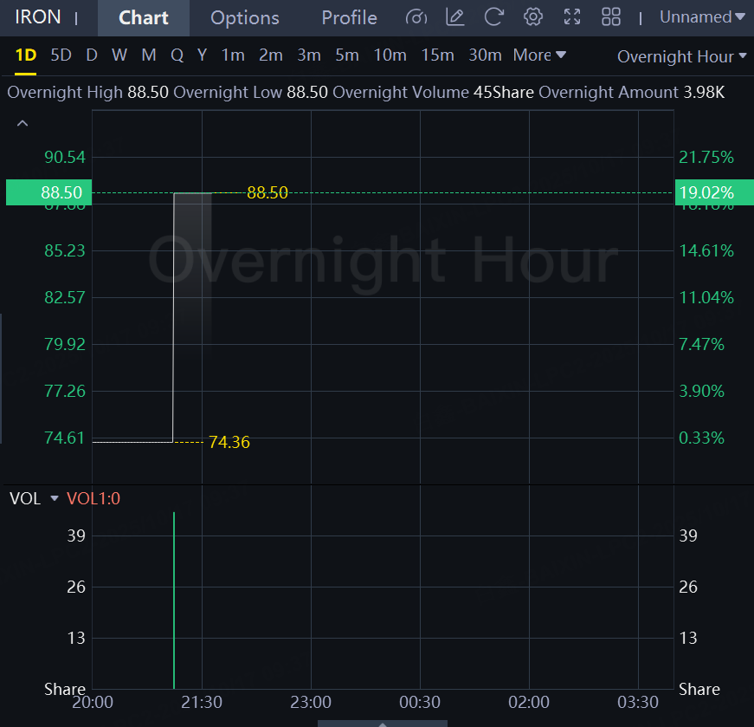Switch to the weekly W timeframe
Image resolution: width=754 pixels, height=727 pixels.
(x=119, y=55)
